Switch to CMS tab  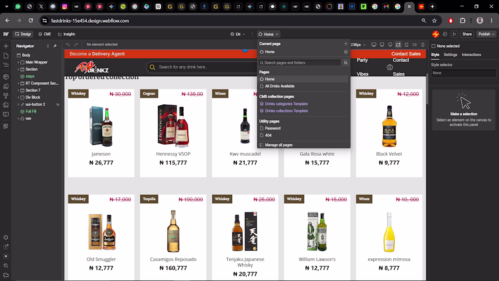(44, 34)
